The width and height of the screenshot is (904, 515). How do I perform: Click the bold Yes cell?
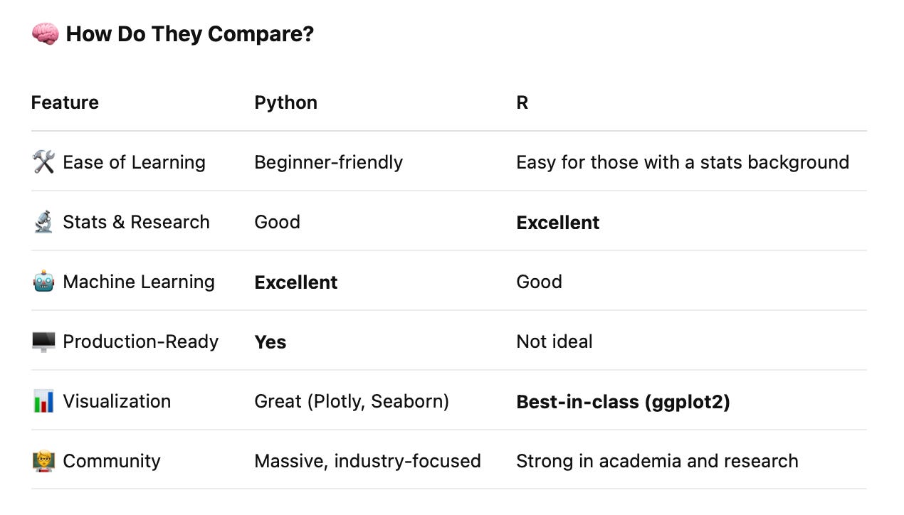coord(270,342)
